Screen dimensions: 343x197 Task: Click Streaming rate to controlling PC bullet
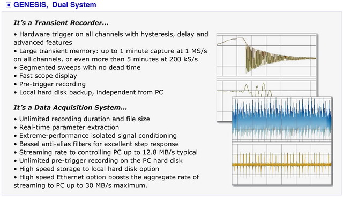[106, 152]
